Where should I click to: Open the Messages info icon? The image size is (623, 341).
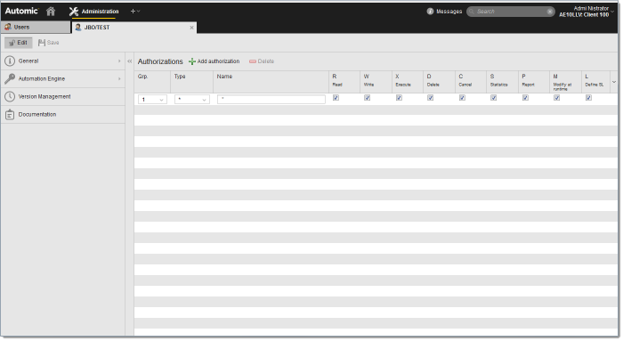pyautogui.click(x=430, y=11)
